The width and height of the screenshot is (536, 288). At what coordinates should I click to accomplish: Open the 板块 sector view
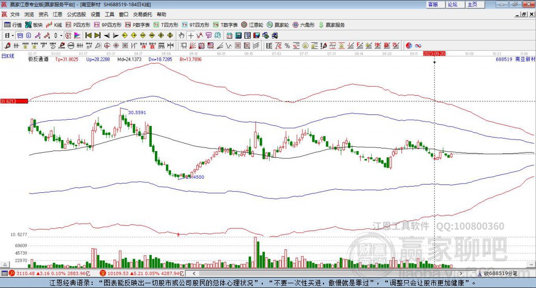click(x=33, y=25)
